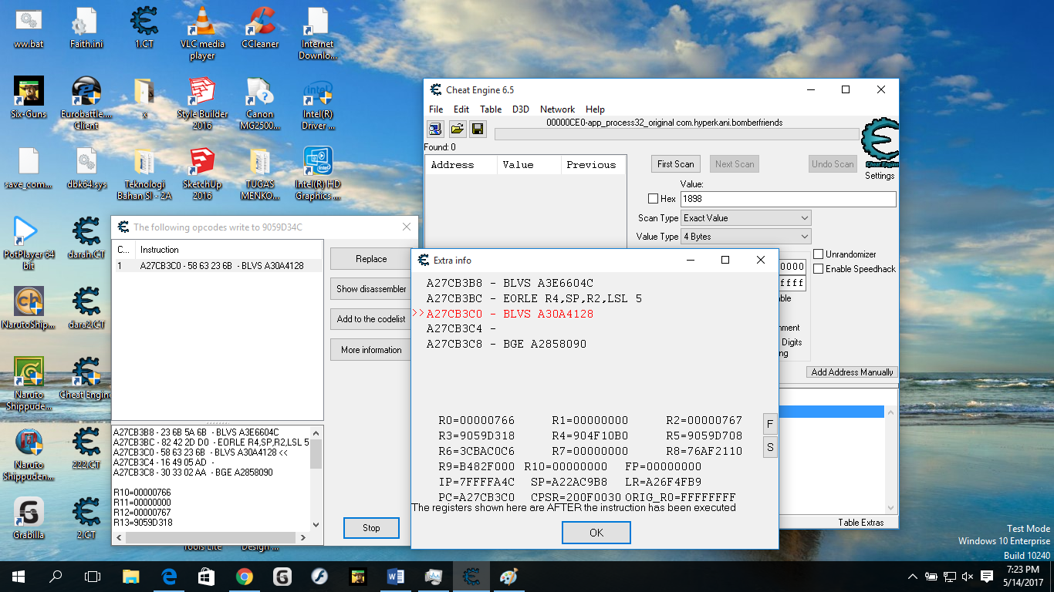Click the More information button
The height and width of the screenshot is (592, 1054).
(371, 350)
